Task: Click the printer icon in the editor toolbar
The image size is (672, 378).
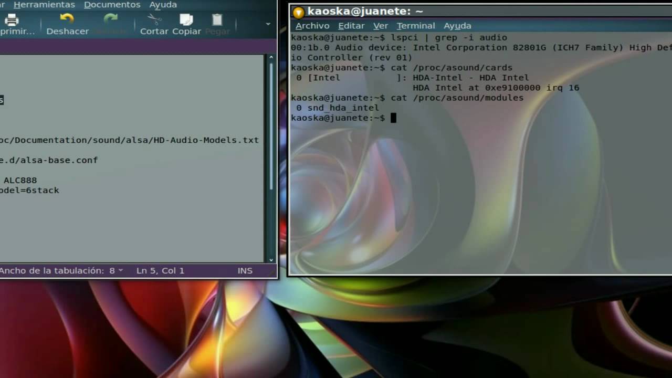Action: [12, 20]
